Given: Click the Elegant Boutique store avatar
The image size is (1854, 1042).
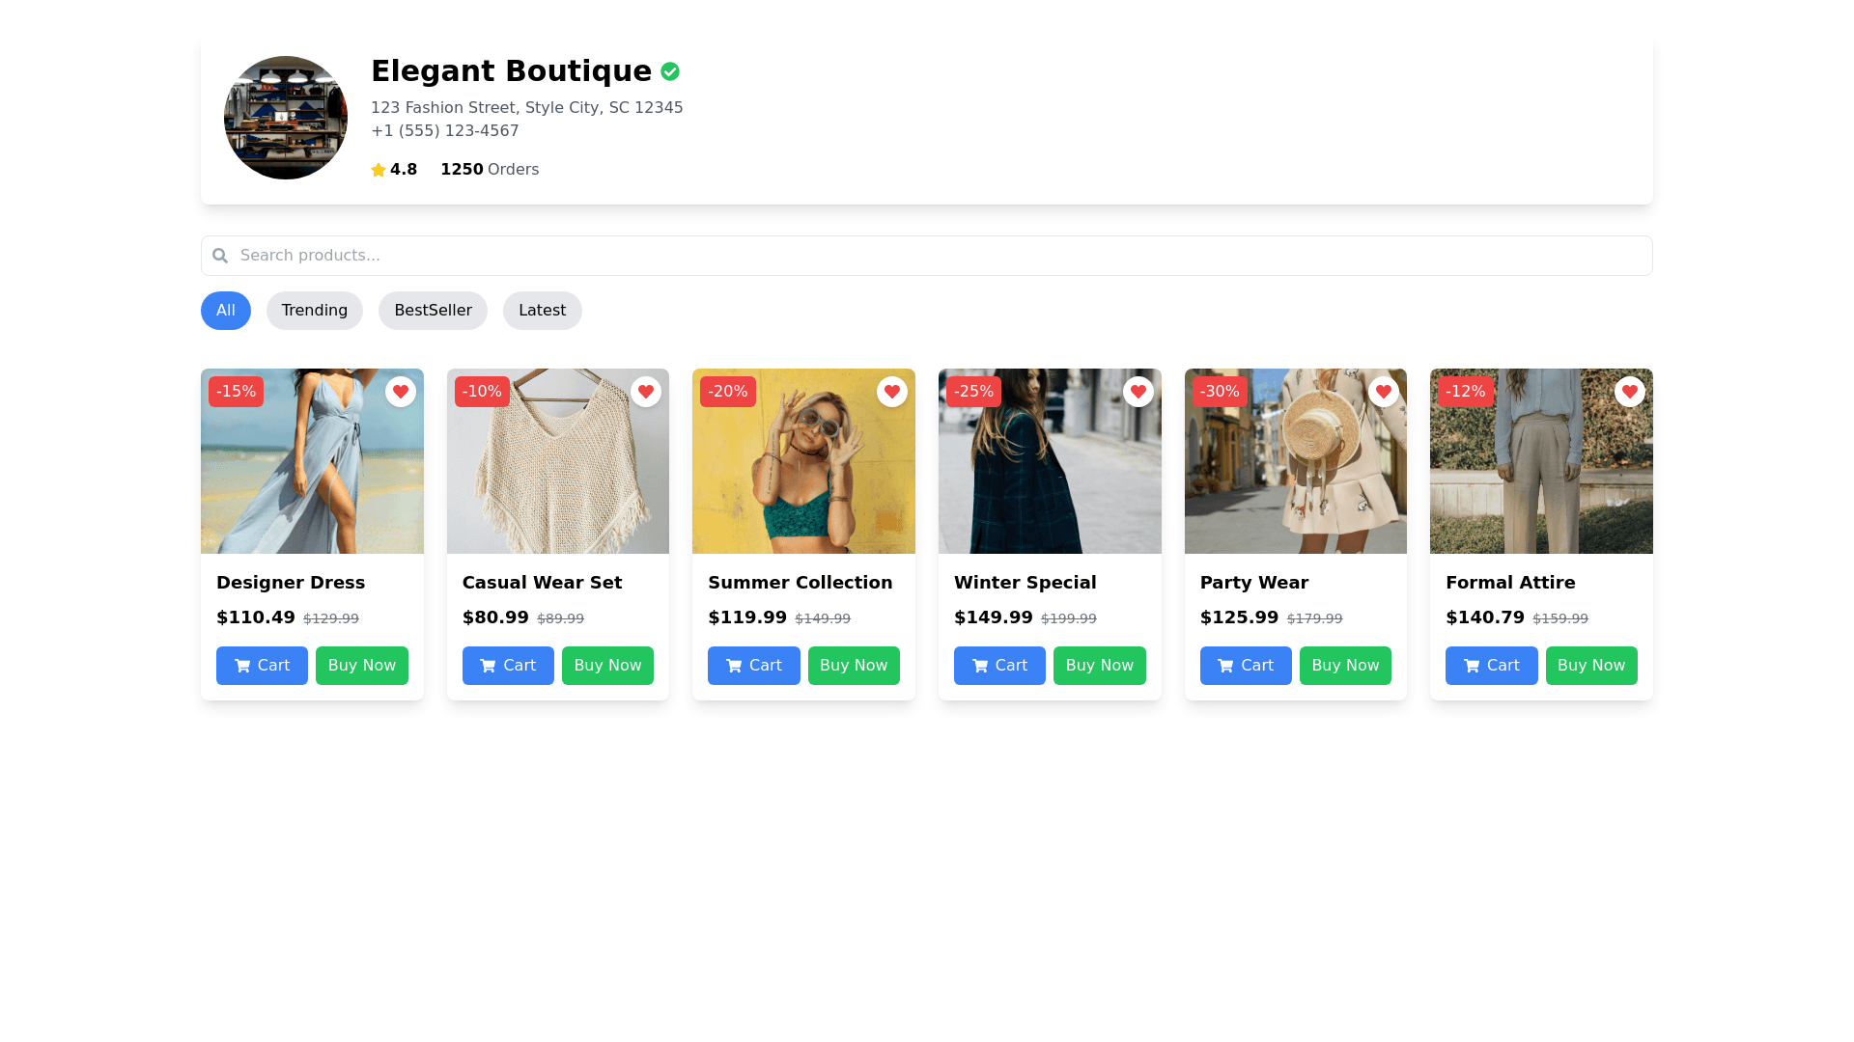Looking at the screenshot, I should tap(286, 118).
